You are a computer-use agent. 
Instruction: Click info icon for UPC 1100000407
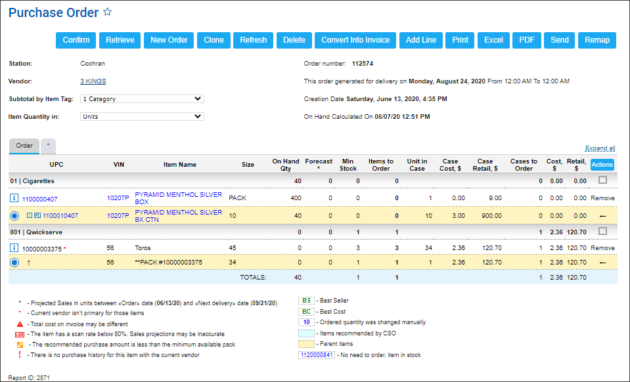pos(14,198)
